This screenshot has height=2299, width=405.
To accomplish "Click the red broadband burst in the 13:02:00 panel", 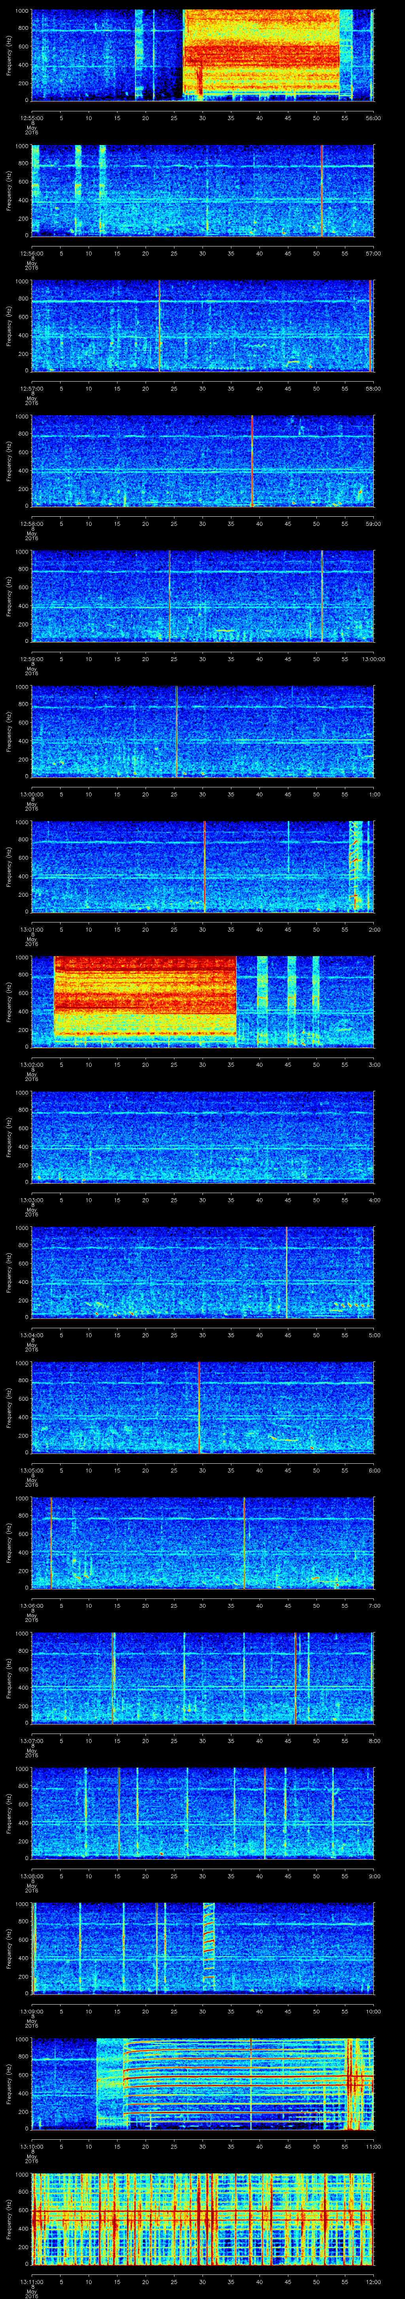I will (145, 997).
